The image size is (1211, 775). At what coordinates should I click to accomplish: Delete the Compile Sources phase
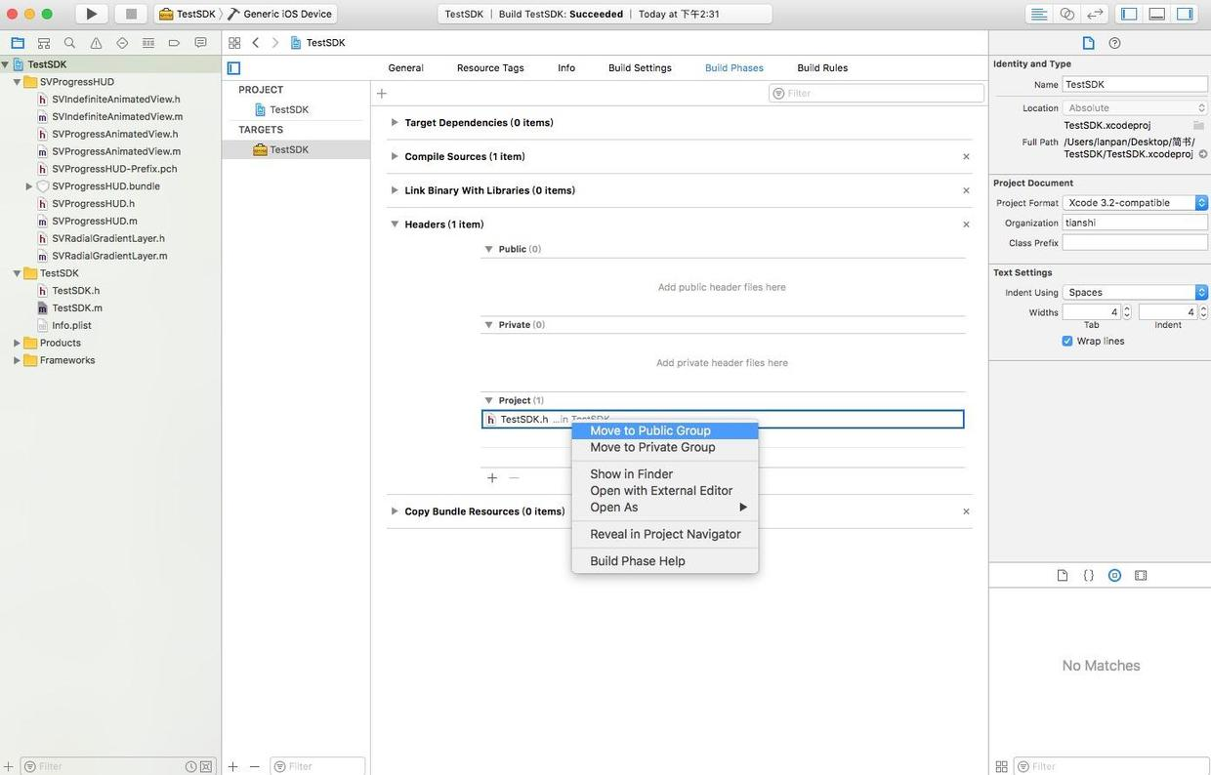pos(966,157)
